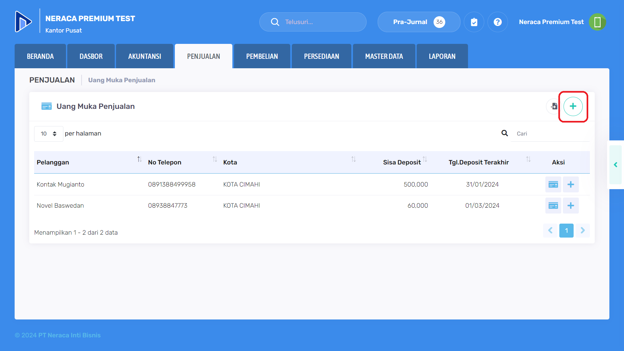This screenshot has width=624, height=351.
Task: Click the Uang Muka Penjualan breadcrumb link
Action: [122, 80]
